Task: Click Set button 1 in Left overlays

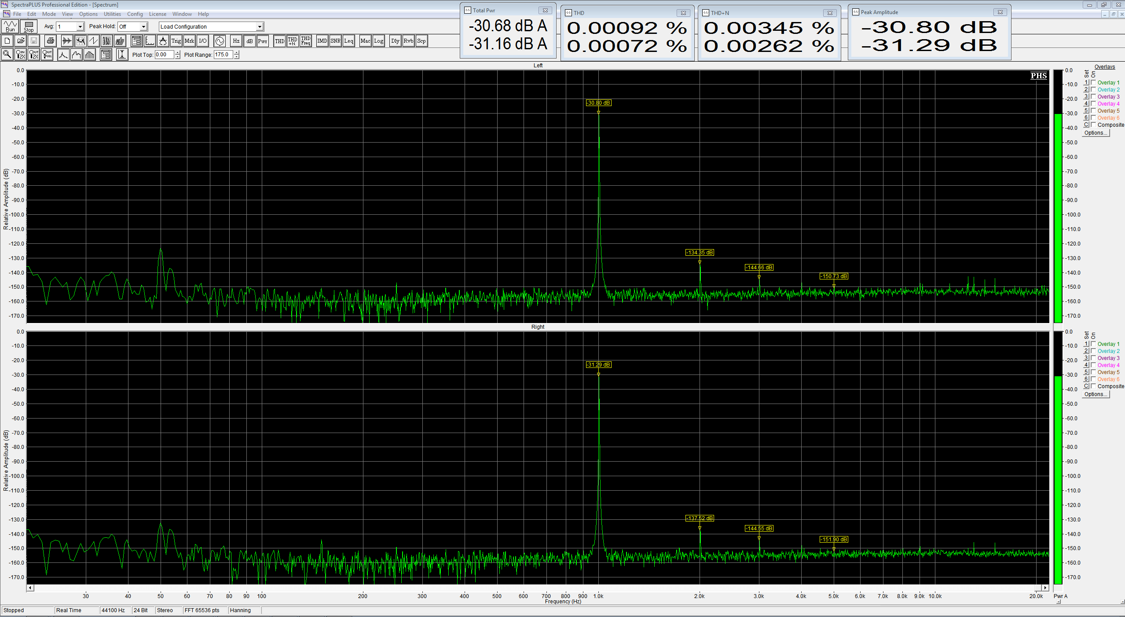Action: click(x=1086, y=82)
